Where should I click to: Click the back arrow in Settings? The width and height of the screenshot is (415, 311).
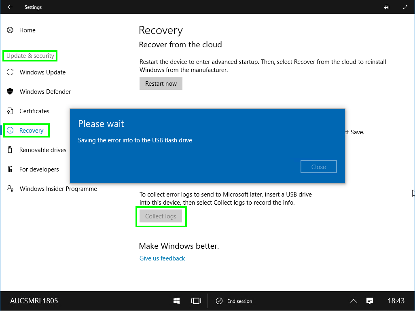[10, 7]
